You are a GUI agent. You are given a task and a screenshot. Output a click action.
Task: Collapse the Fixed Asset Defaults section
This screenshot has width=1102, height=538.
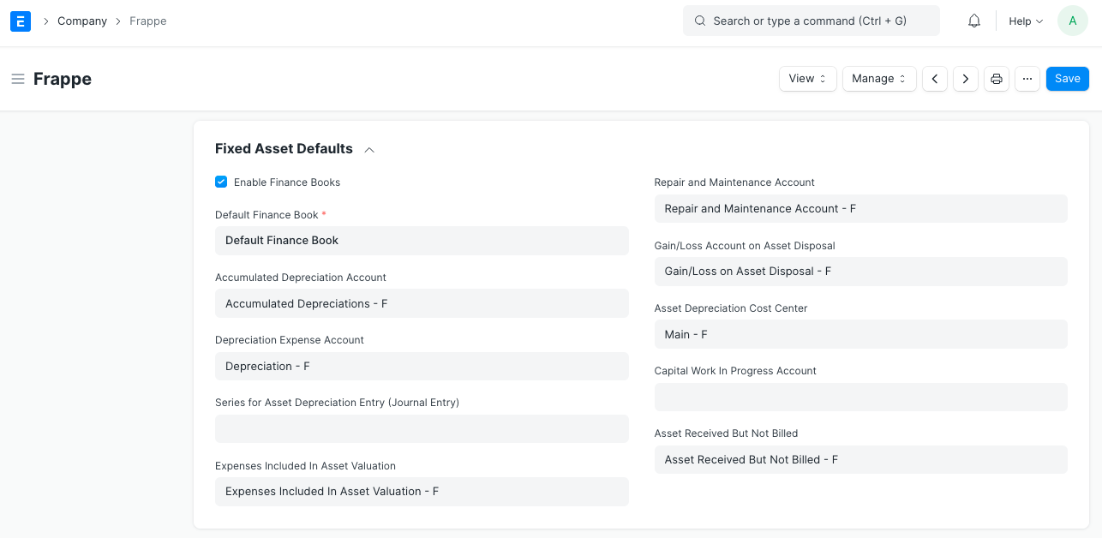coord(368,149)
